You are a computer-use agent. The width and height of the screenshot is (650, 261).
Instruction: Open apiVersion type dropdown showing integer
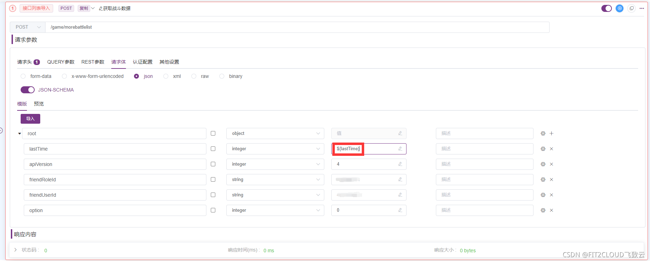click(x=275, y=164)
